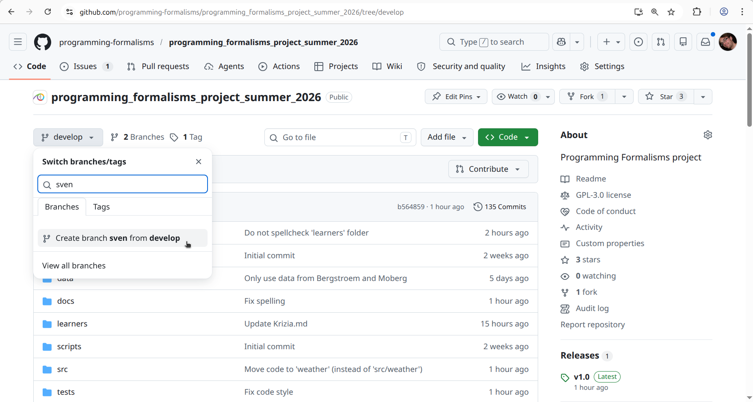
Task: Expand the Contribute dropdown
Action: [489, 169]
